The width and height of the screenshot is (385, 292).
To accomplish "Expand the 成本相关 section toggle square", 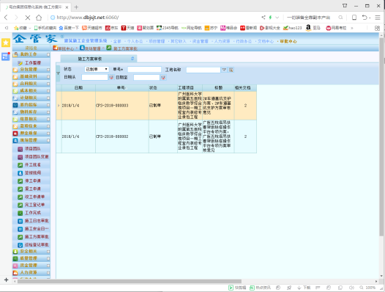I will 48,91.
